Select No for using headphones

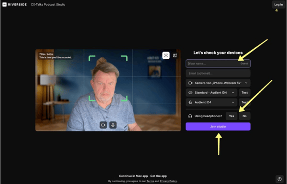[x=244, y=116]
